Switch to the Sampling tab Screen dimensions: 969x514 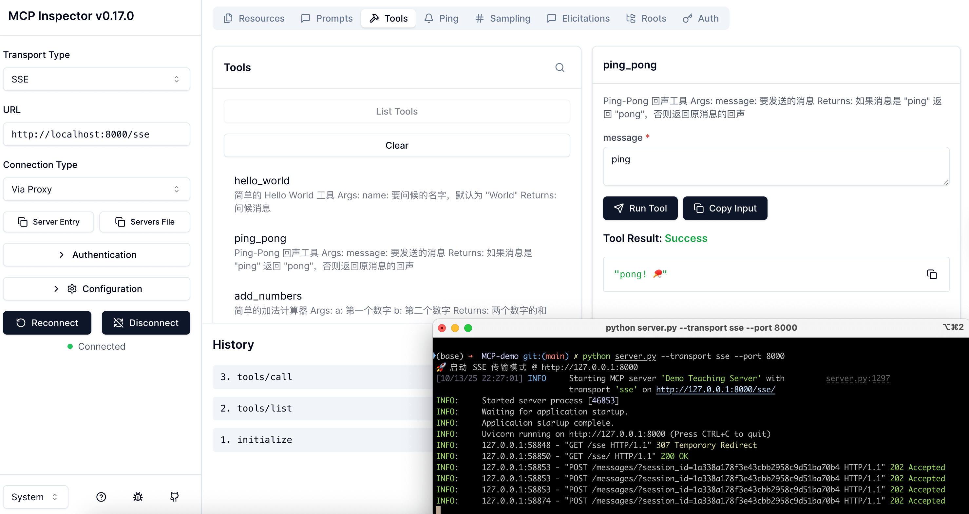(503, 18)
